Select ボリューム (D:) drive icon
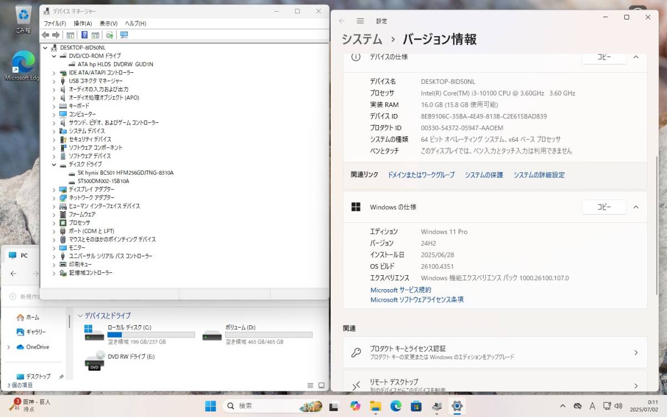 coord(212,335)
